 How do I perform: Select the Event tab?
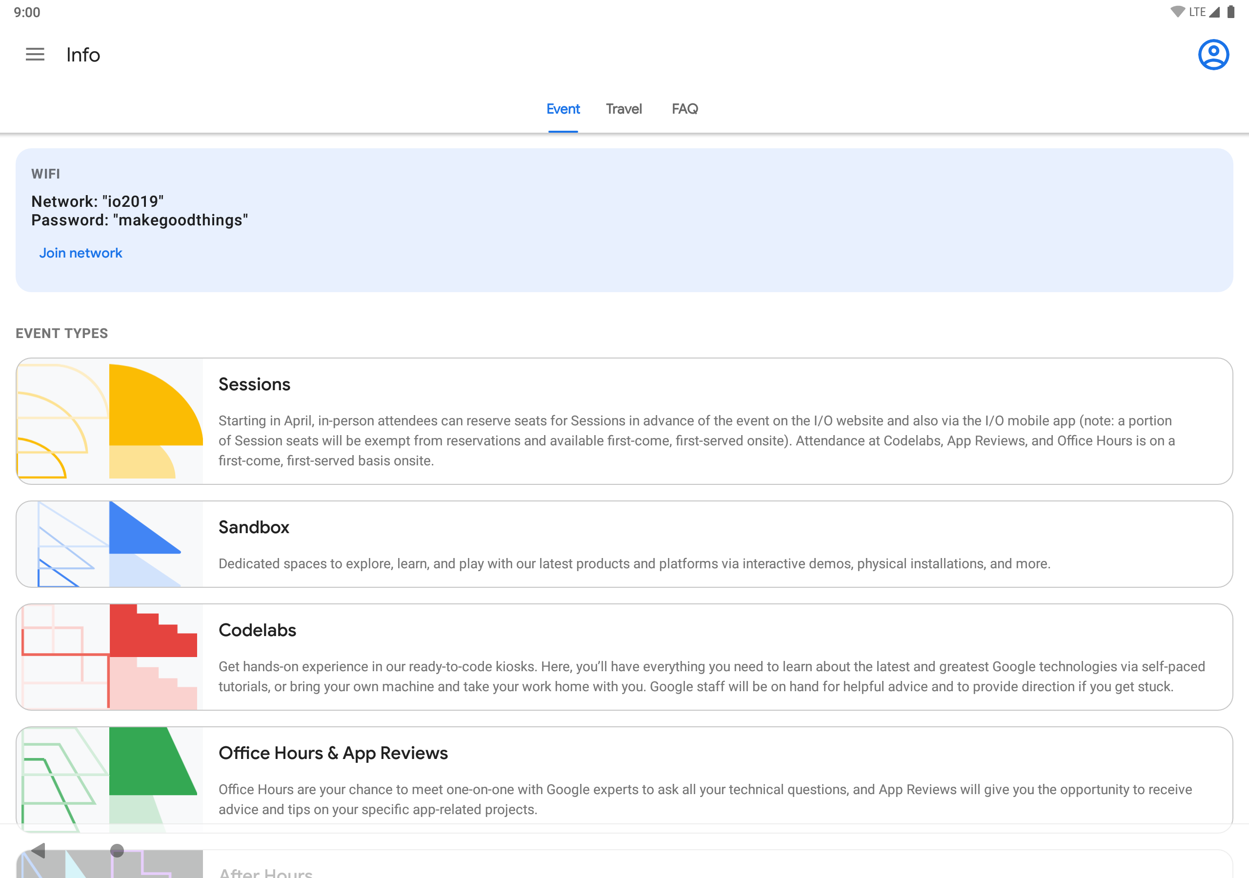pyautogui.click(x=563, y=109)
